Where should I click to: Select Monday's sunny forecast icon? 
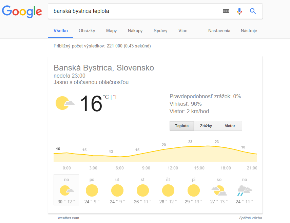(92, 190)
